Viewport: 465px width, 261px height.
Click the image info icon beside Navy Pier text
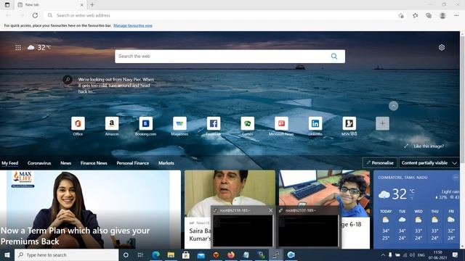click(x=68, y=79)
